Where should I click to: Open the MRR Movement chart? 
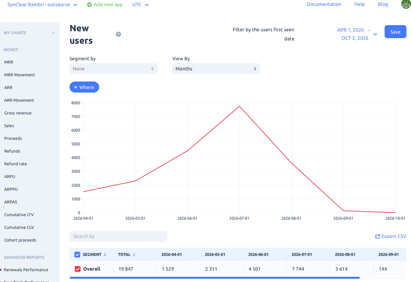tap(20, 75)
